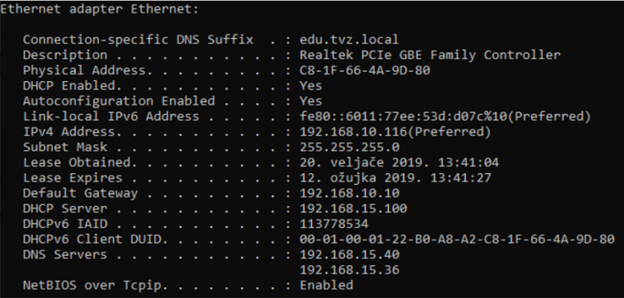Click the subnet mask 255.255.255.0
624x298 pixels.
[349, 147]
